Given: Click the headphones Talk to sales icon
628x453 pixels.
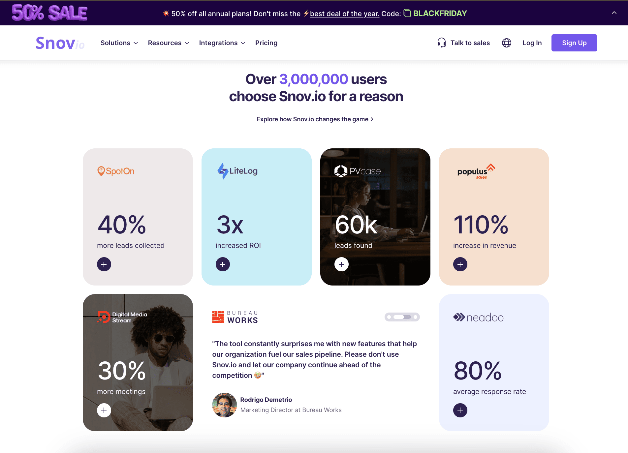Looking at the screenshot, I should tap(441, 43).
